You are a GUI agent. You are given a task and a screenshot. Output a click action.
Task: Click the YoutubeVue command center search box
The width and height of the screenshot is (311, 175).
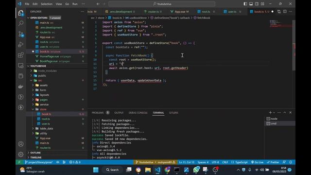pos(162,4)
